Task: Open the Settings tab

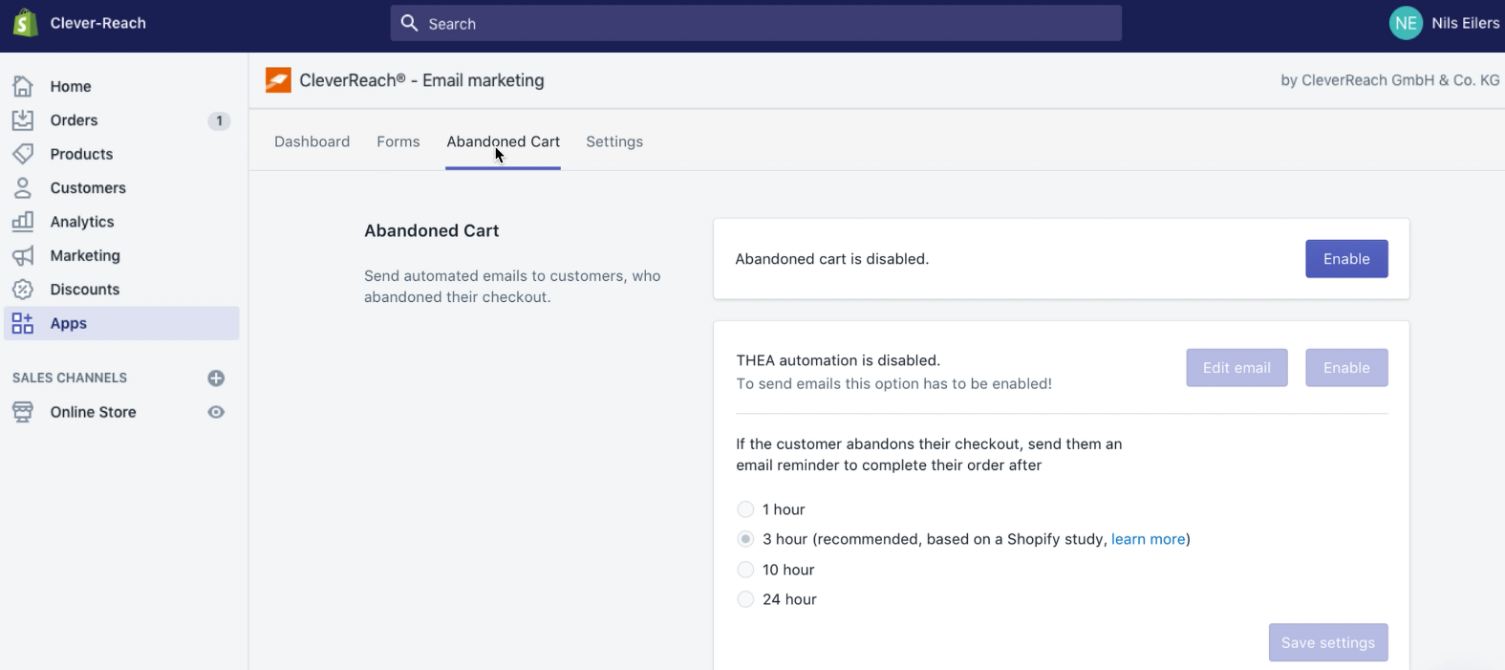Action: 614,141
